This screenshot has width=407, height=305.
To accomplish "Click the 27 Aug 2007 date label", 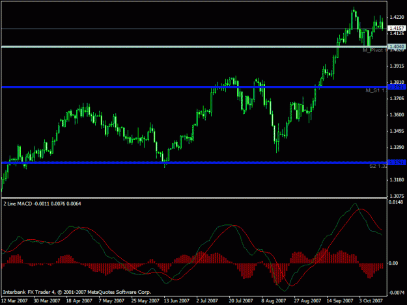I will (x=307, y=301).
